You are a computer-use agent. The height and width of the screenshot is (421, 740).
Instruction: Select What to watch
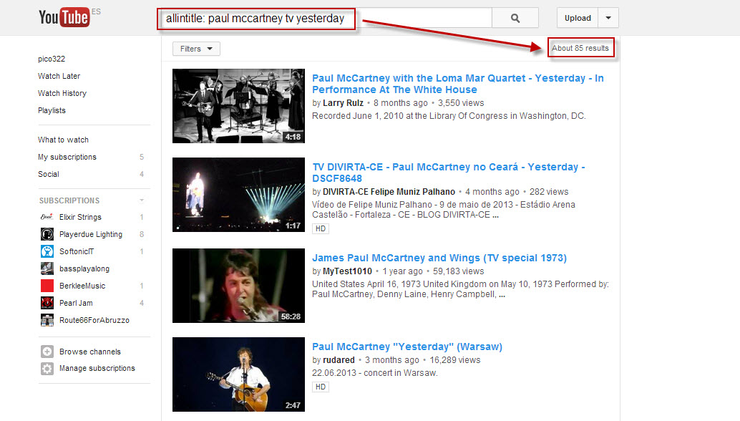[x=63, y=140]
